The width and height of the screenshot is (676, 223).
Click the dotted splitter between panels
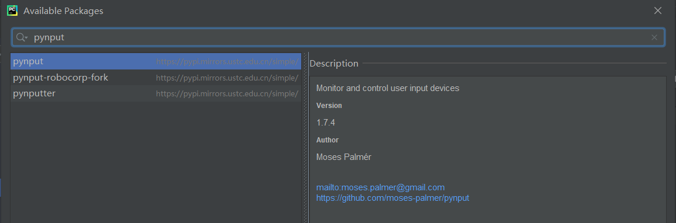click(x=306, y=138)
